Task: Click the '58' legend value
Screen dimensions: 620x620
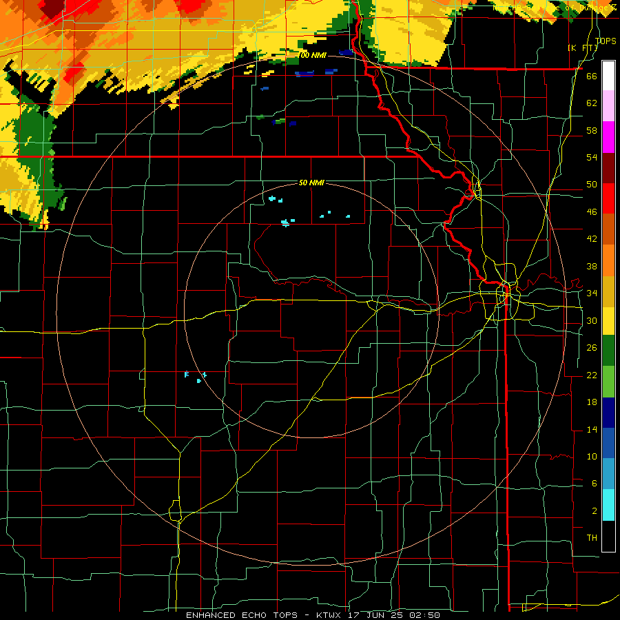Action: pyautogui.click(x=592, y=130)
